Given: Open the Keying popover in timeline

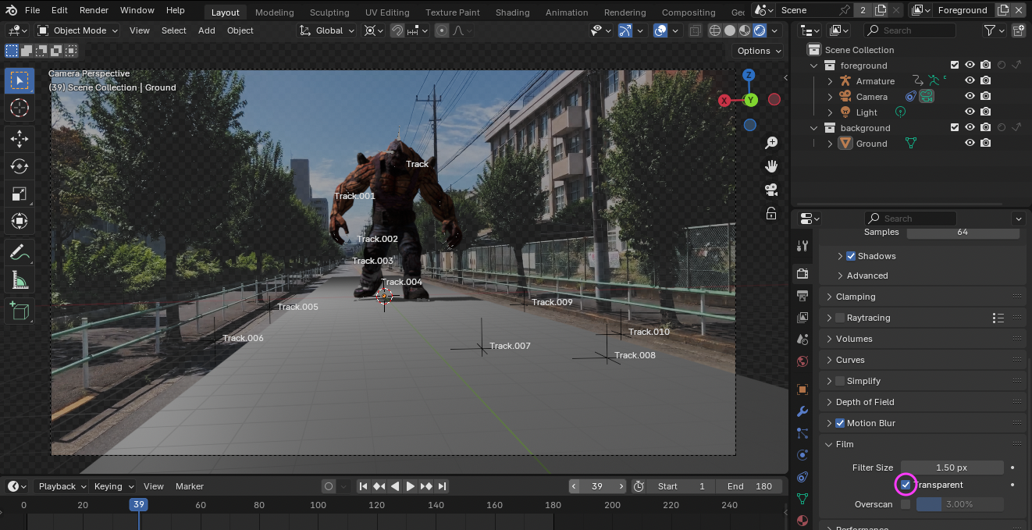Looking at the screenshot, I should (x=114, y=486).
